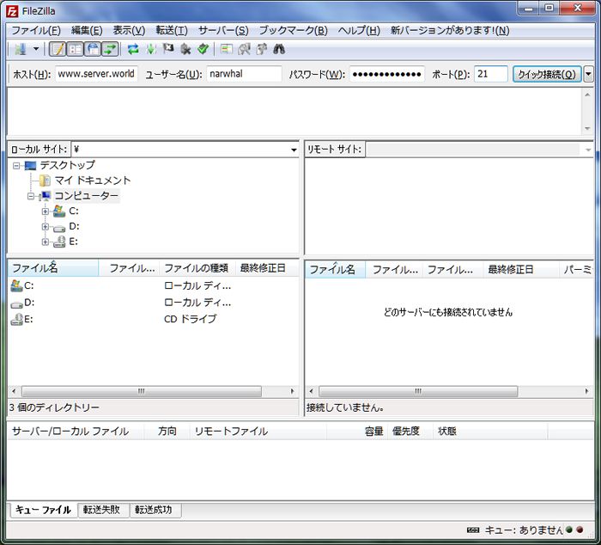The width and height of the screenshot is (601, 545).
Task: Click the port field showing 21
Action: (490, 74)
